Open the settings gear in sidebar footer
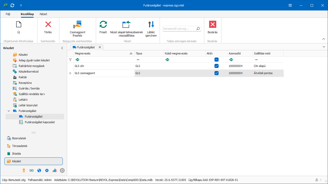 (62, 170)
